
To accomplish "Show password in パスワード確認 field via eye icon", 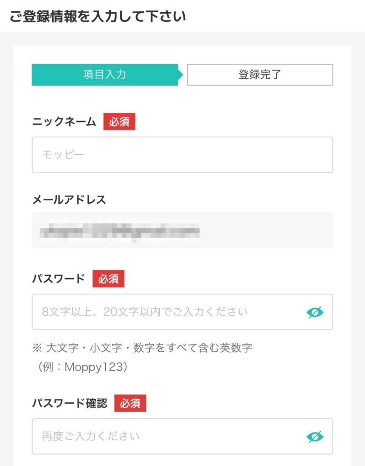I will tap(315, 437).
